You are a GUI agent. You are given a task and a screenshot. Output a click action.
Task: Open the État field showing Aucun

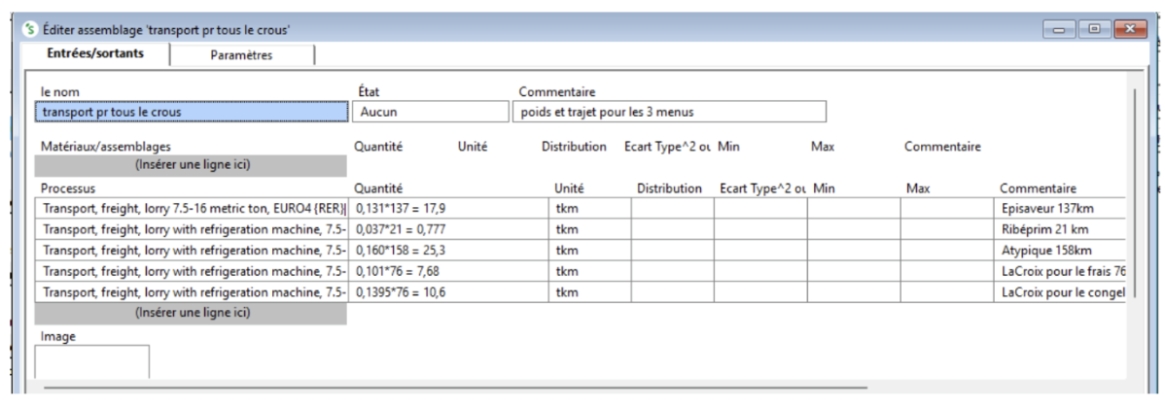(x=430, y=112)
